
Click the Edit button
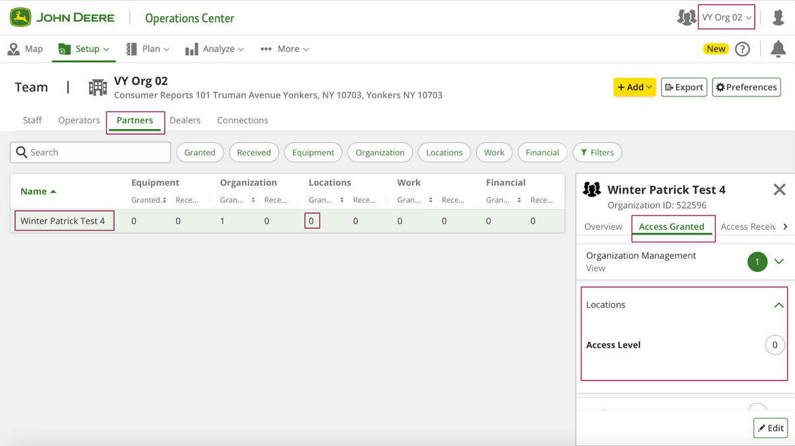point(771,428)
